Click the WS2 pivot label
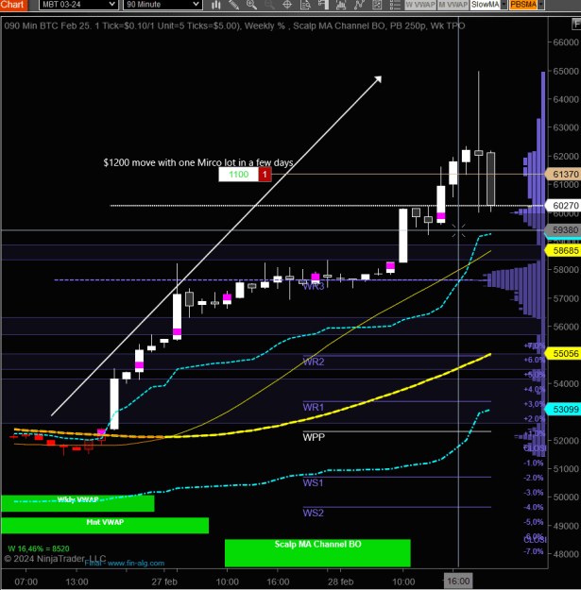Image resolution: width=581 pixels, height=590 pixels. point(313,513)
